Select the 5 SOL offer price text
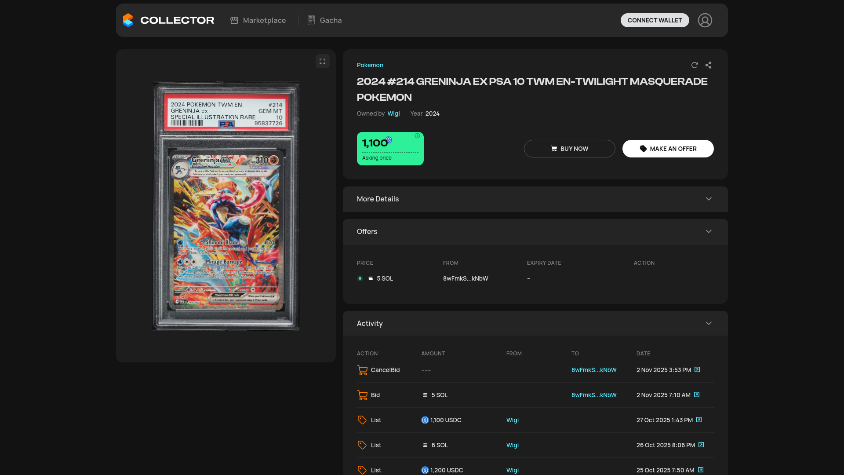Screen dimensions: 844x475 click(385, 278)
